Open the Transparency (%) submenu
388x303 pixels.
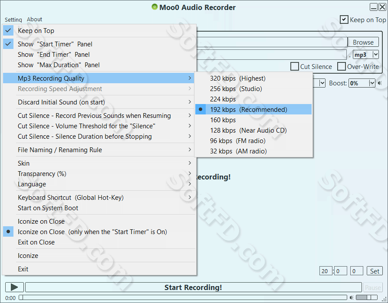coord(99,173)
